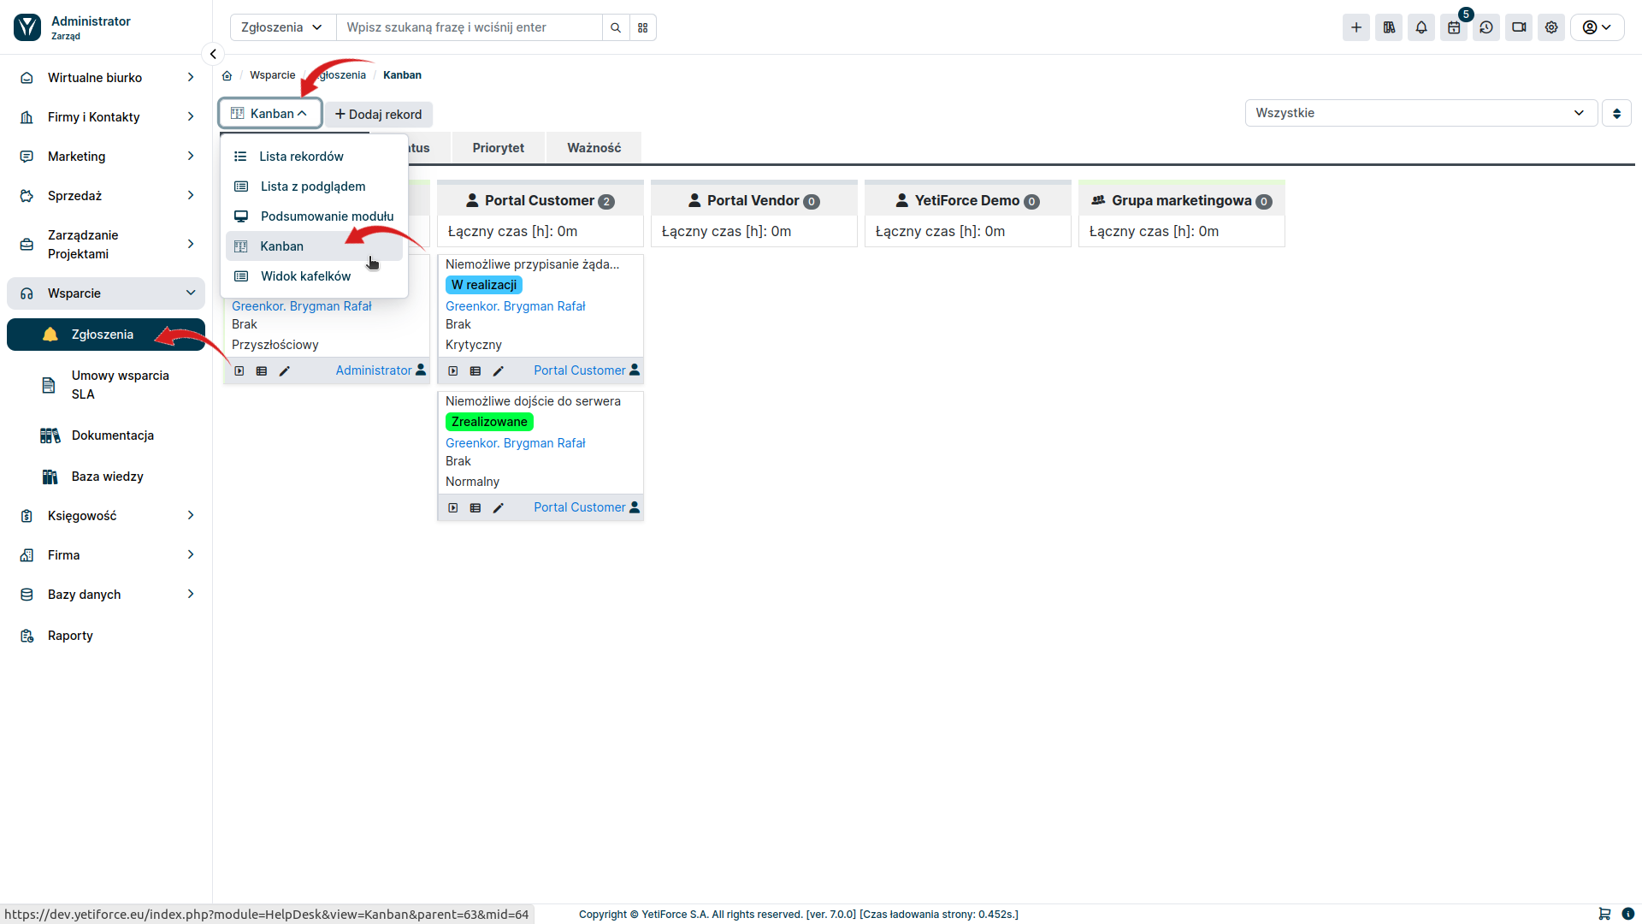Select Widok kafelków view
Screen dimensions: 1642x924
tap(314, 276)
